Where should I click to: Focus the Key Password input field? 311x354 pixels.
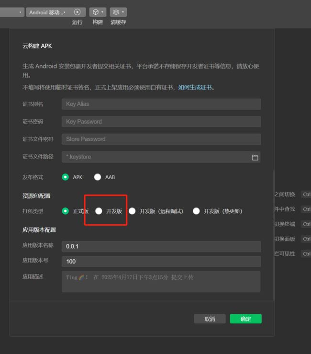(x=161, y=122)
